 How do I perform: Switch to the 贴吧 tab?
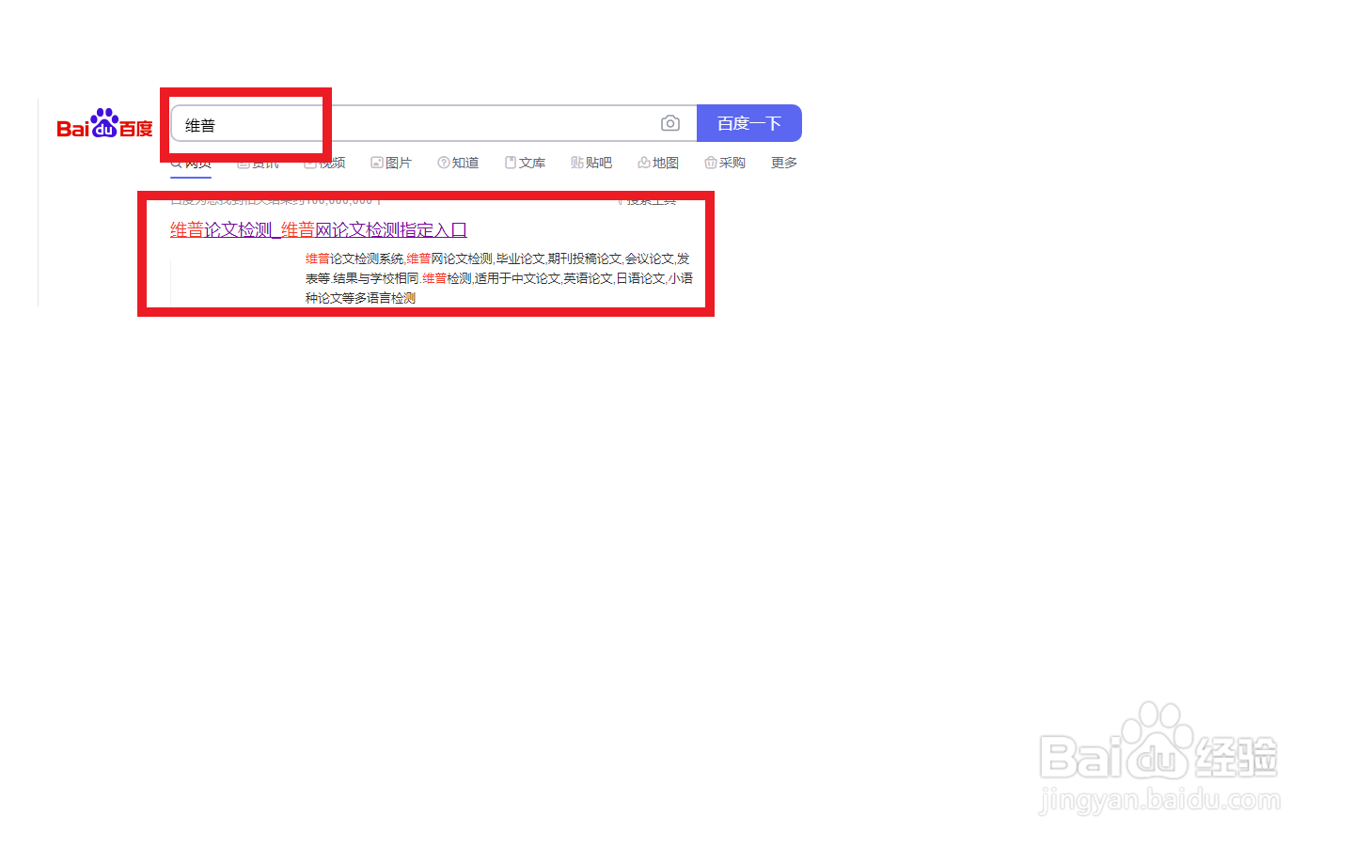591,163
